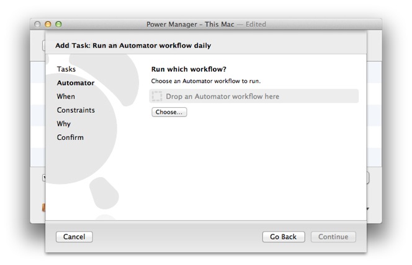Open the When step in sidebar
Image resolution: width=412 pixels, height=265 pixels.
click(66, 97)
